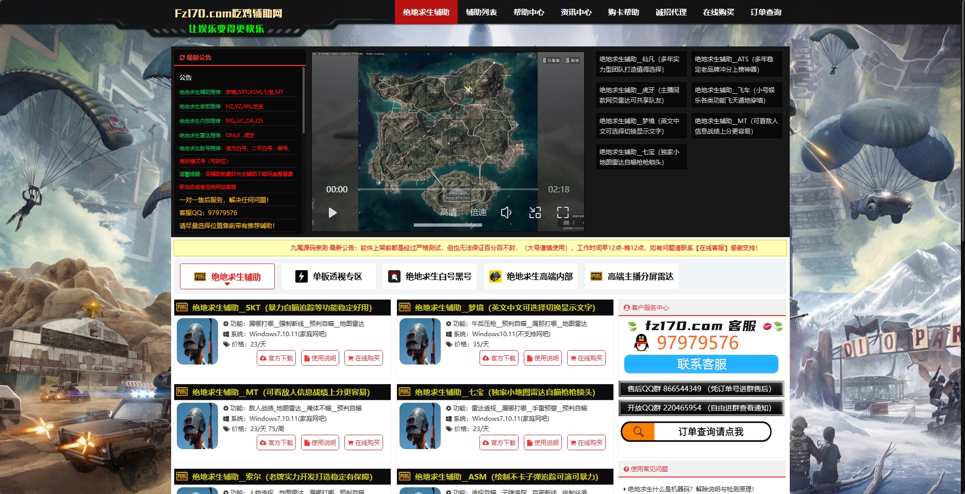Open 订单查询 from the navigation
This screenshot has height=494, width=965.
(766, 12)
